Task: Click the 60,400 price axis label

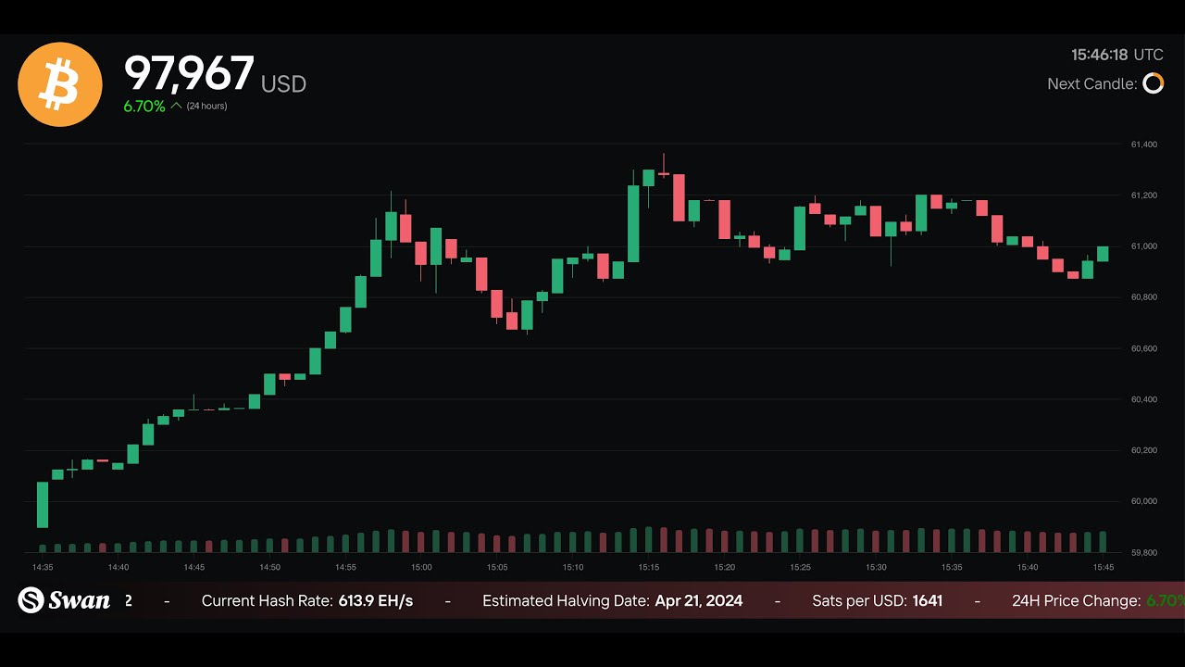Action: pyautogui.click(x=1144, y=399)
